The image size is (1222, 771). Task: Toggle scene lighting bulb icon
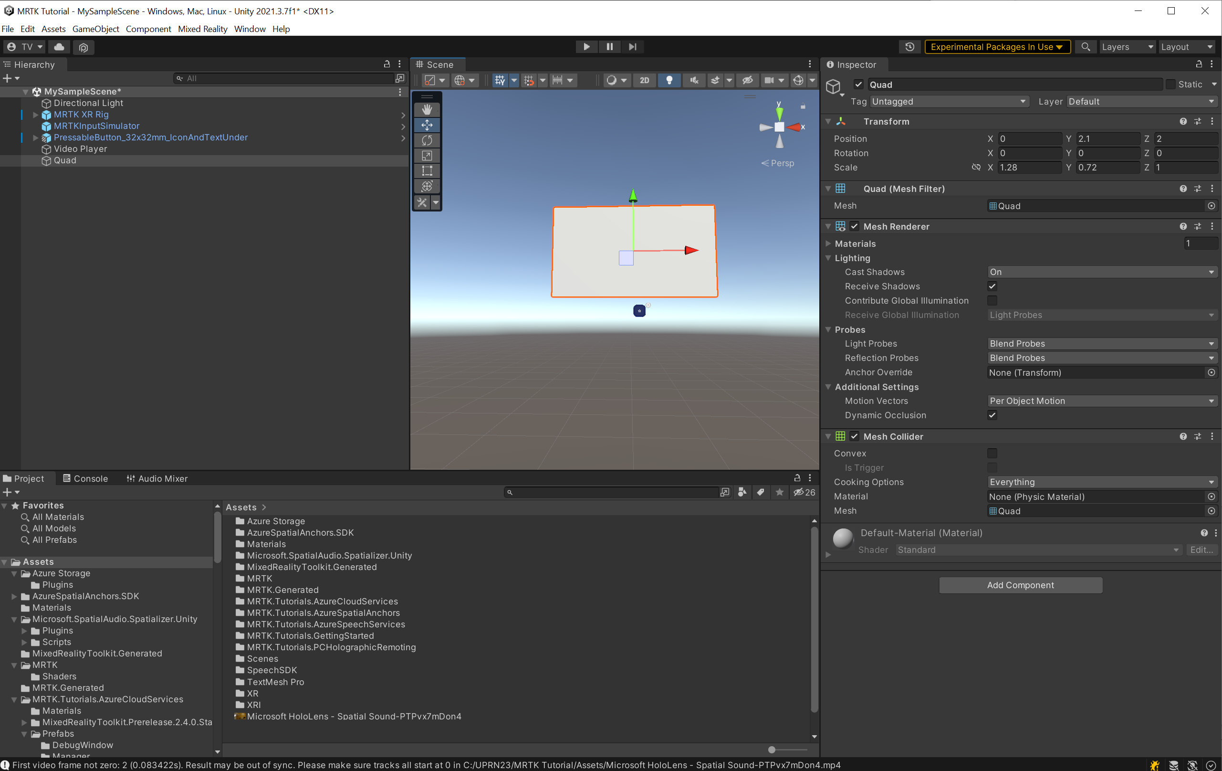[669, 80]
